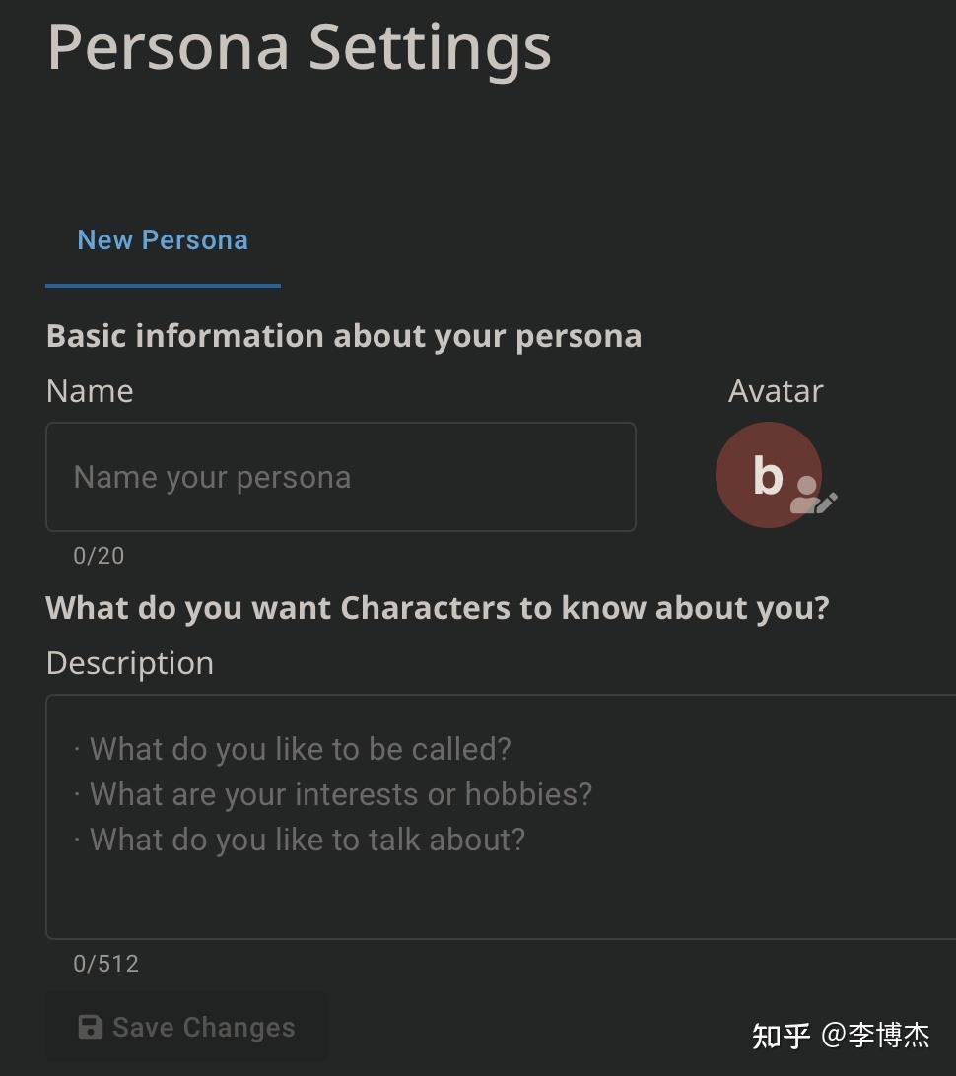Click the avatar thumbnail under the Avatar label
The height and width of the screenshot is (1076, 956).
click(769, 475)
